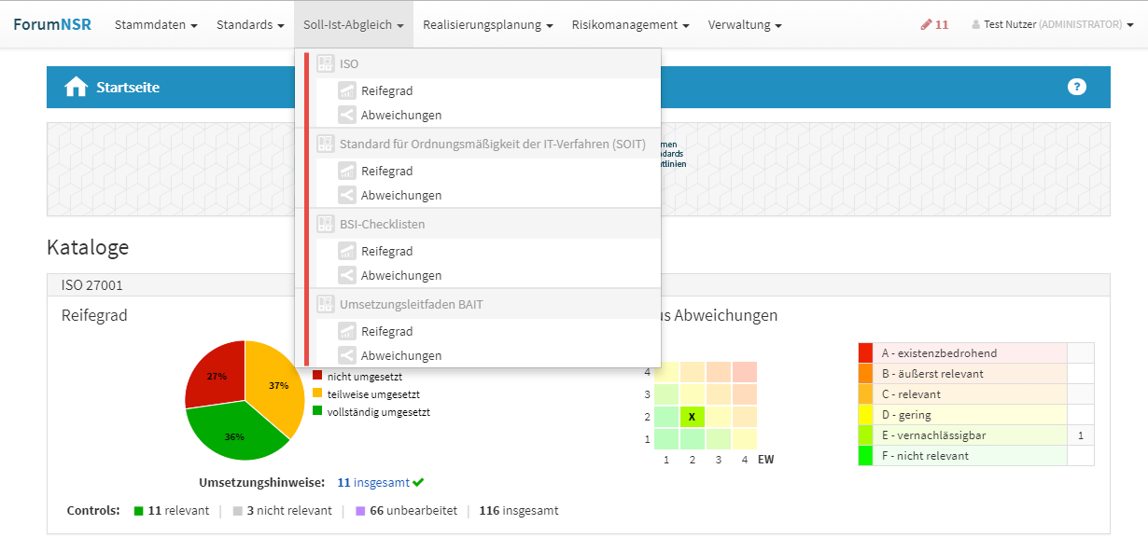The image size is (1148, 538).
Task: Open the Realisierungsplanung menu
Action: 487,25
